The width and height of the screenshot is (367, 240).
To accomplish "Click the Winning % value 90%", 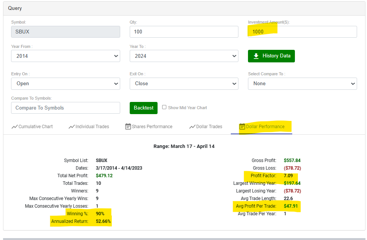I will point(100,214).
